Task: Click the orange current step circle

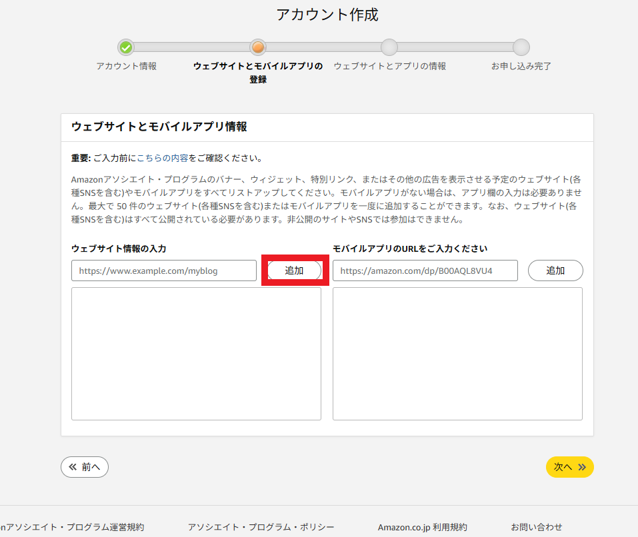Action: coord(258,47)
